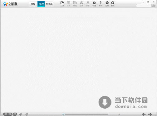Go to previous page with left arrow

point(144,114)
